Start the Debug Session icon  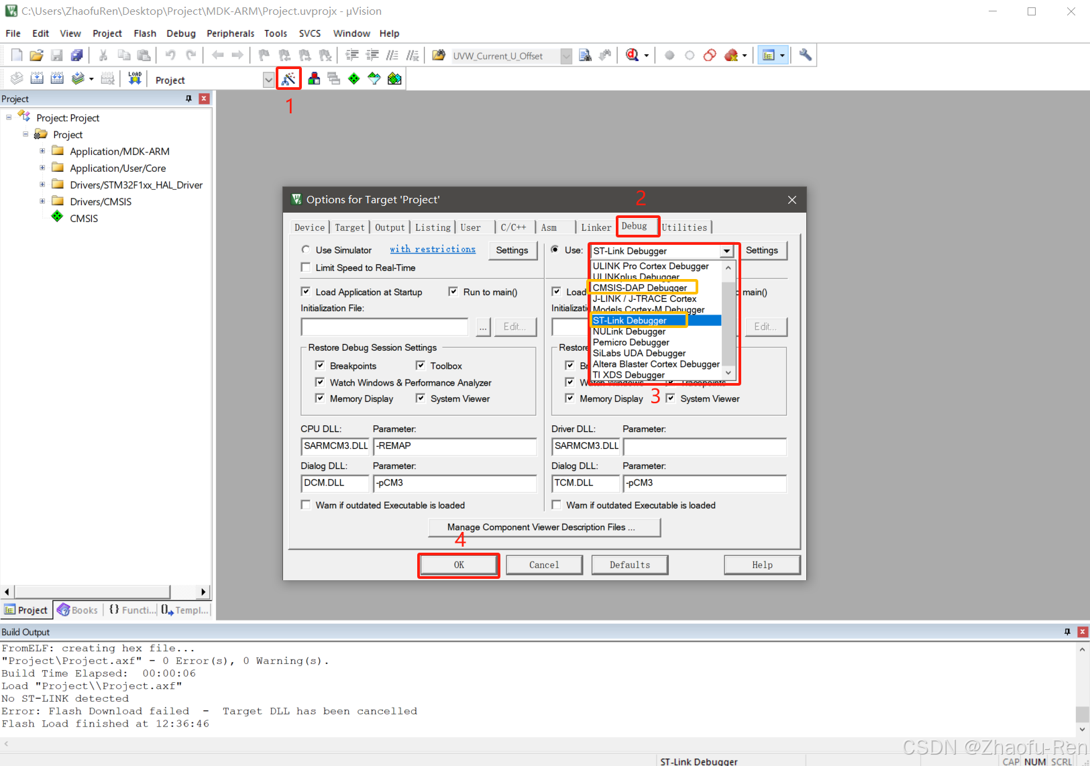coord(632,56)
